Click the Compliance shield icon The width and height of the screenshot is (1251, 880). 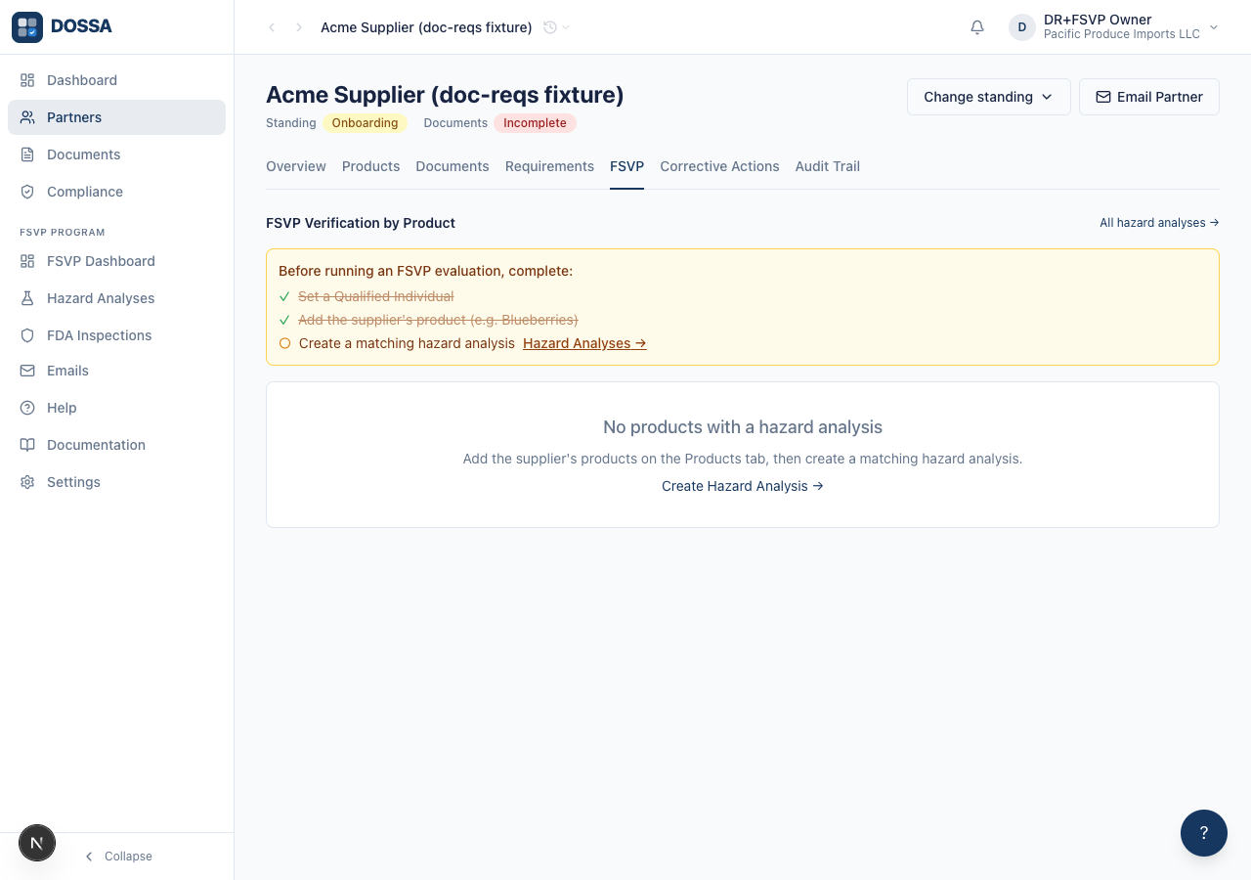click(27, 192)
